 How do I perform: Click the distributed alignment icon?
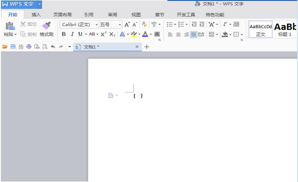click(x=201, y=34)
